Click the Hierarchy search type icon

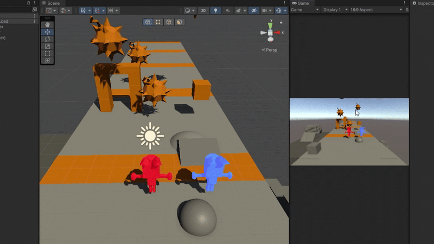[x=34, y=9]
